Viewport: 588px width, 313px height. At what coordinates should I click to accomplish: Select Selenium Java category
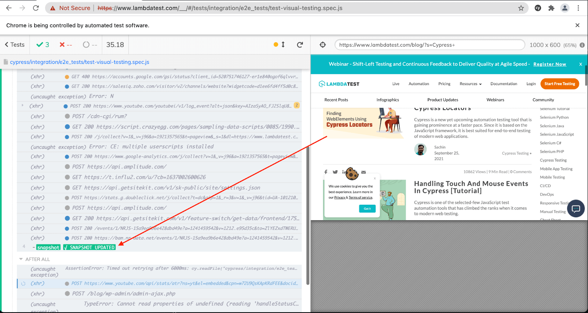[552, 126]
